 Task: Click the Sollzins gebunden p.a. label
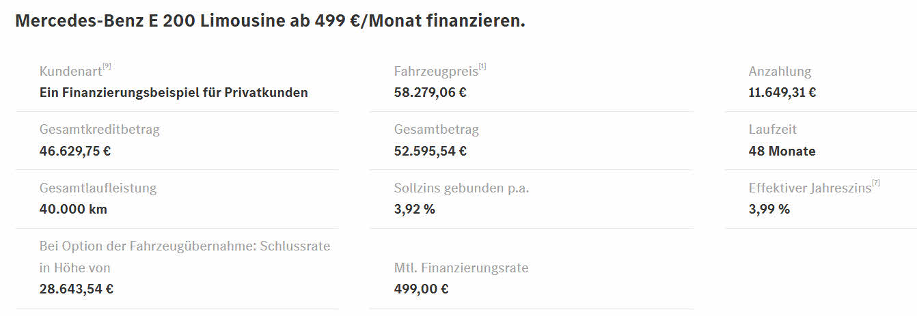(x=461, y=188)
